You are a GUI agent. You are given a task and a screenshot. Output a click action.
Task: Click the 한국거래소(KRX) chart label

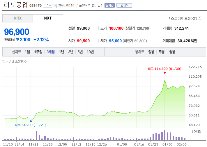click(14, 61)
